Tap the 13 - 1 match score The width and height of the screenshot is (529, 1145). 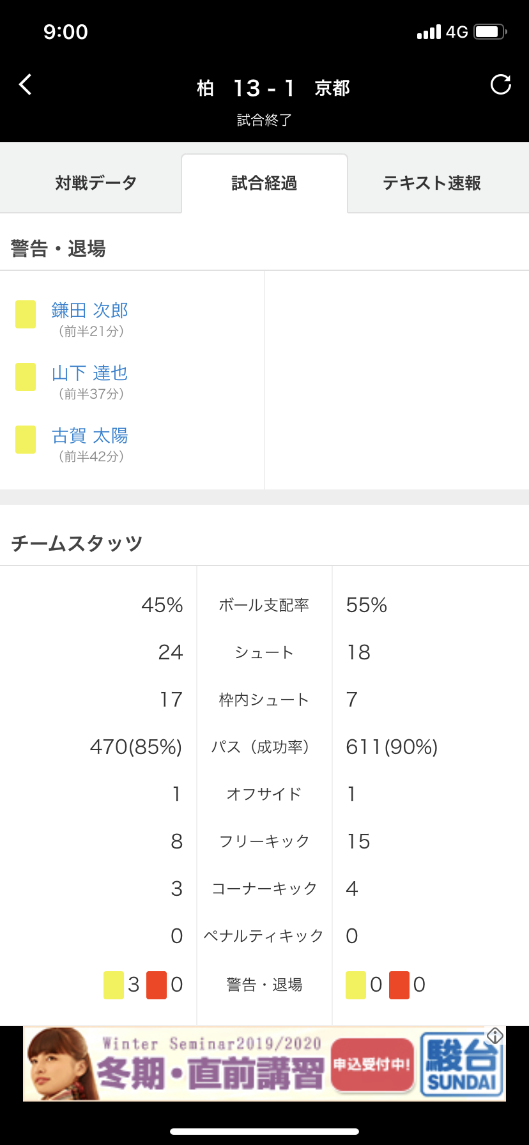point(264,88)
